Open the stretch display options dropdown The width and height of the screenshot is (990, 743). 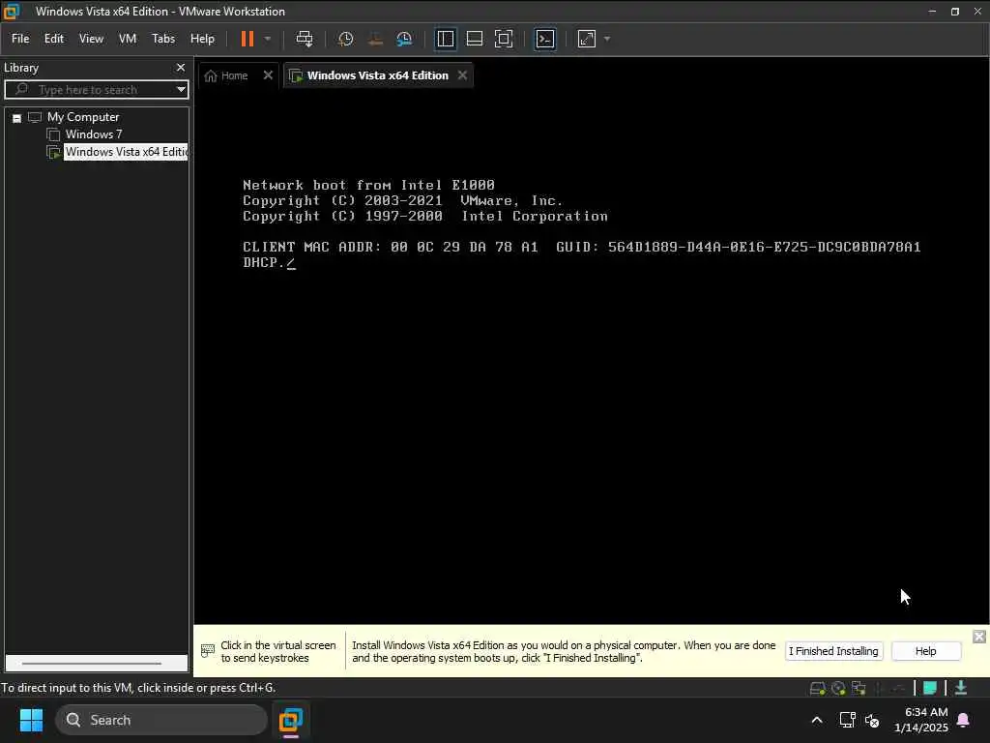coord(607,39)
